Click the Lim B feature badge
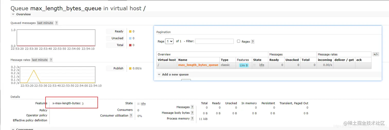389x130 pixels. tap(244, 65)
